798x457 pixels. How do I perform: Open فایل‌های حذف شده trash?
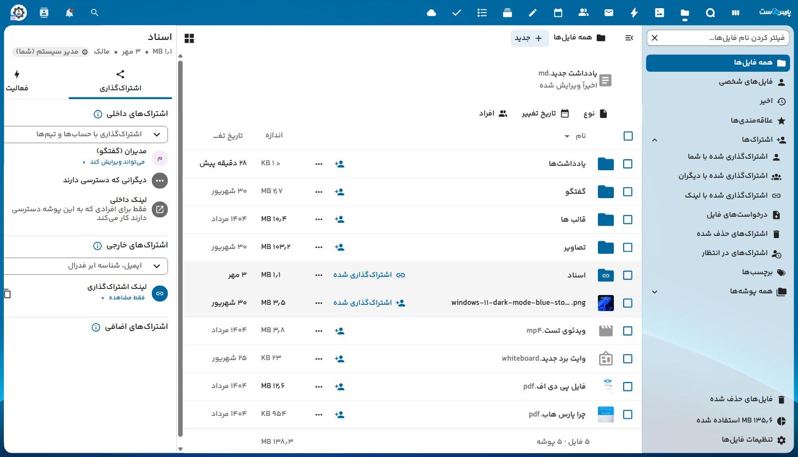point(718,399)
